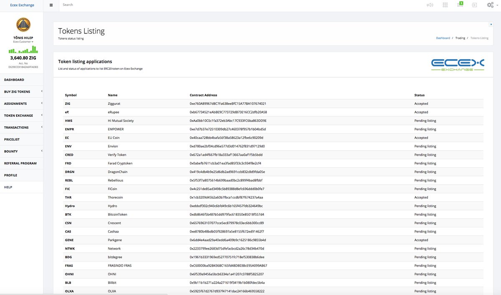The width and height of the screenshot is (501, 295).
Task: Select the FRASINDO FRAS name cell
Action: tap(119, 265)
